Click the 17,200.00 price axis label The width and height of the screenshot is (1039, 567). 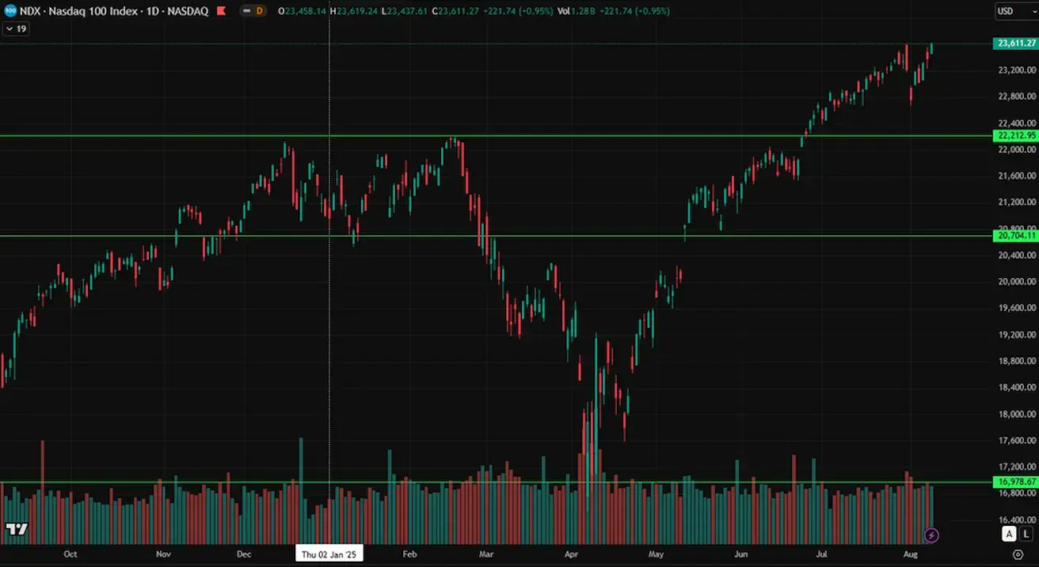1018,467
